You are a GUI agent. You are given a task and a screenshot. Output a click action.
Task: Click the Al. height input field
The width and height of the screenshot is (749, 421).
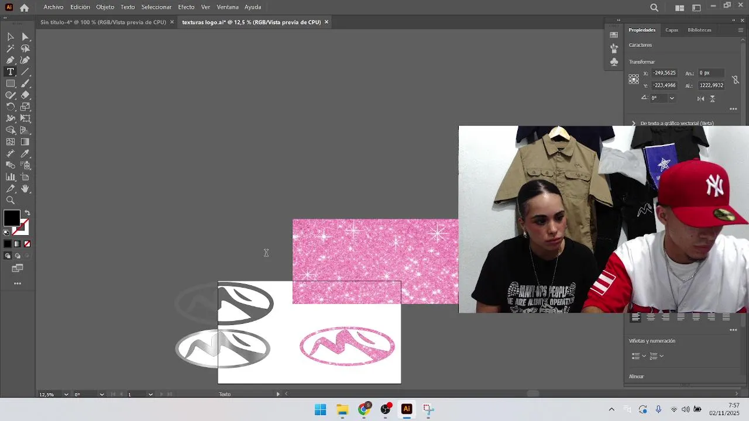tap(712, 85)
